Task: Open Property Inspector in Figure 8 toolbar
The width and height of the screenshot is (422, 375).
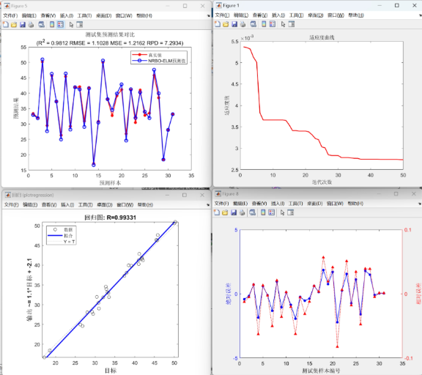Action: click(x=291, y=212)
